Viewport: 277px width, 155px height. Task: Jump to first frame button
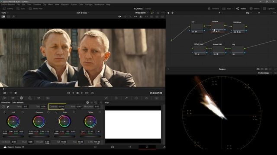(x=68, y=93)
